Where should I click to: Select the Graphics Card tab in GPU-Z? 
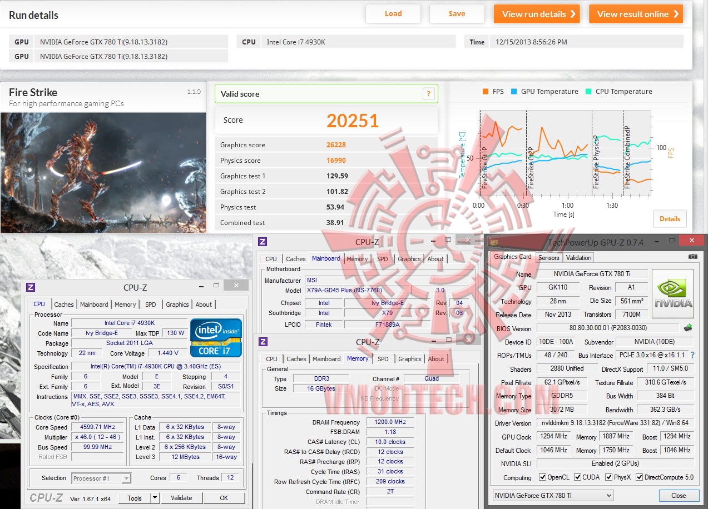512,257
